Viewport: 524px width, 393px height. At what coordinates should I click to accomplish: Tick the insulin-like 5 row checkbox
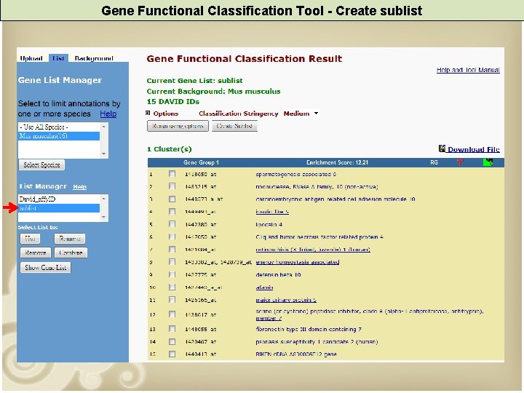click(x=172, y=212)
